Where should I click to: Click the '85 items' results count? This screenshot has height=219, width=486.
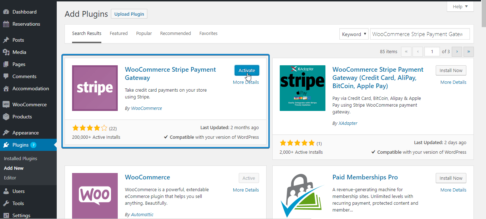(x=389, y=52)
